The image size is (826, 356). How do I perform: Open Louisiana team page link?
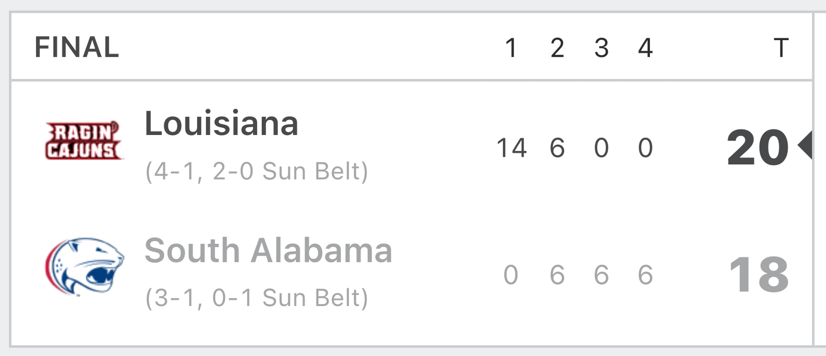[x=221, y=124]
